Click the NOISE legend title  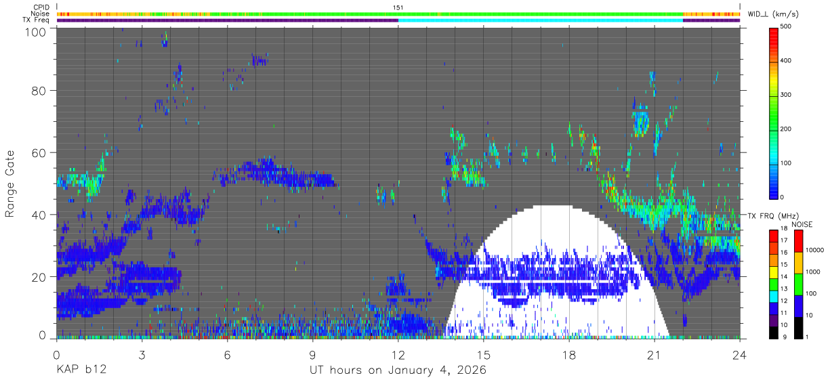(803, 224)
